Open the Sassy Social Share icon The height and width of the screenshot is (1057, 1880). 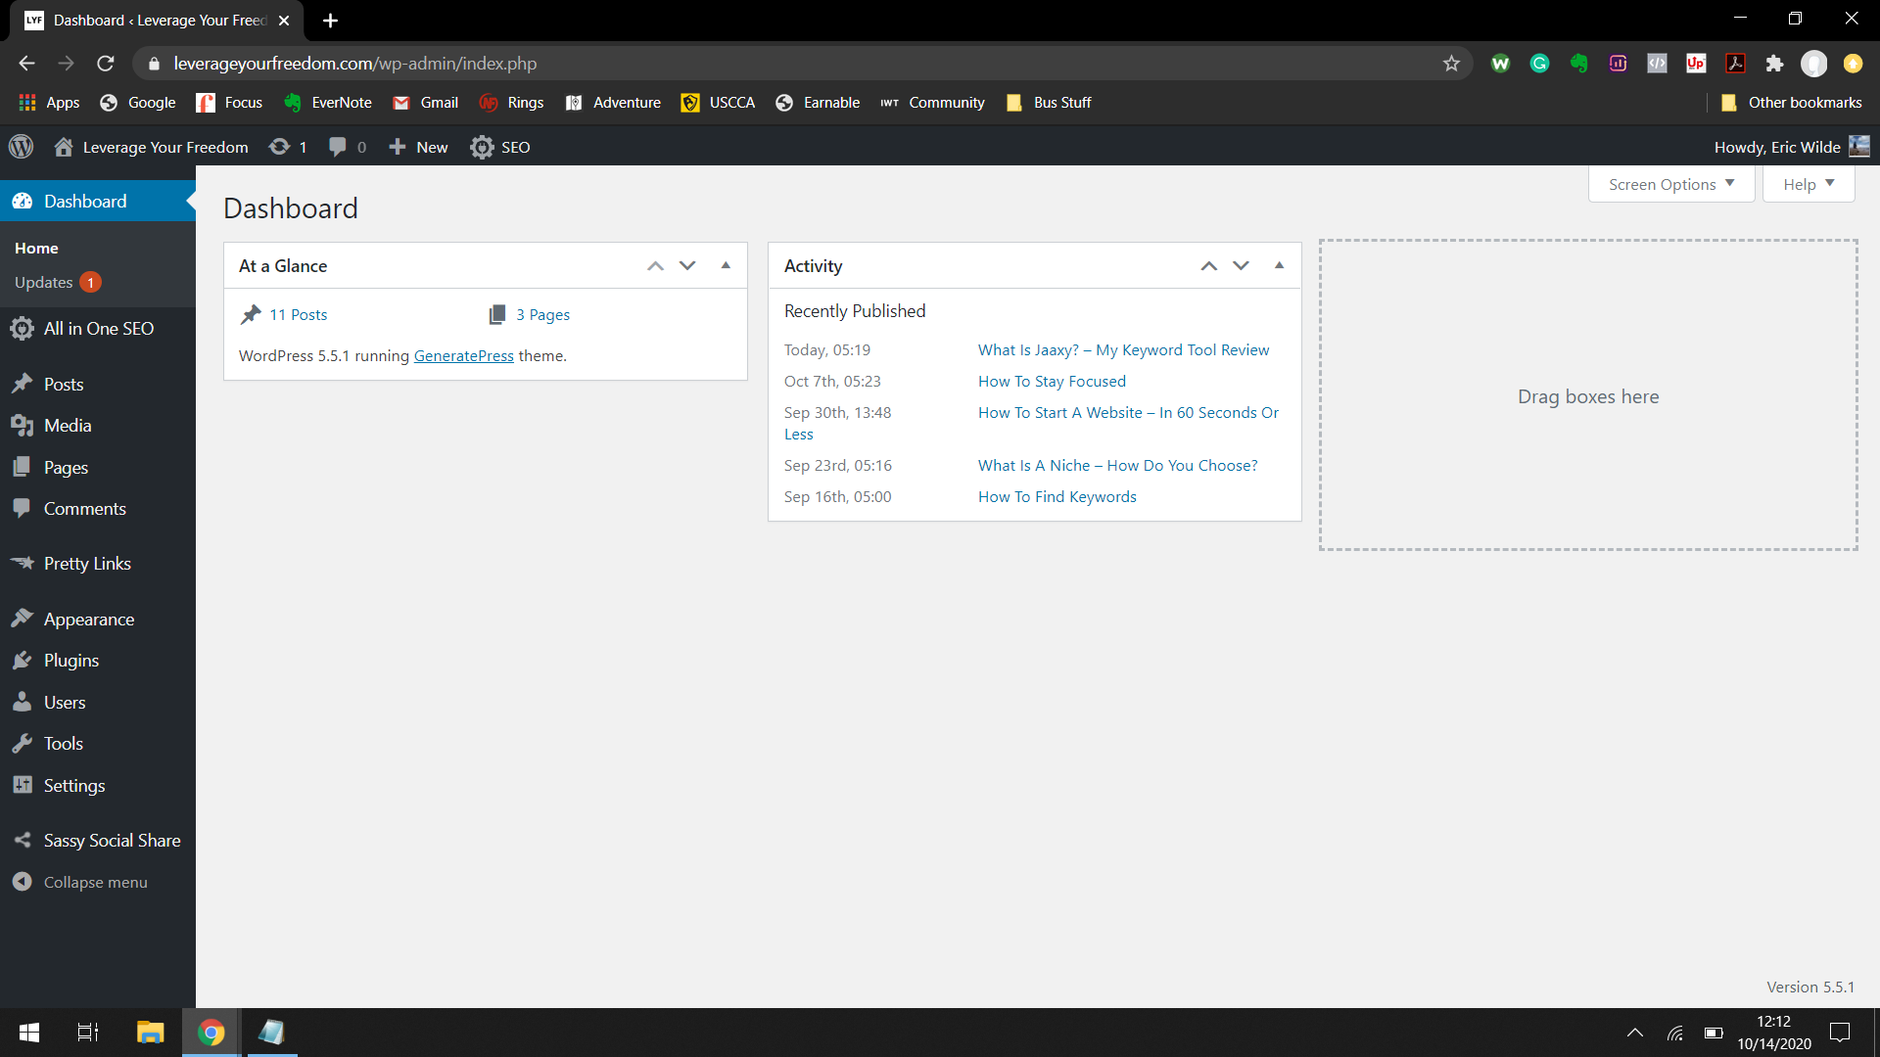tap(22, 839)
